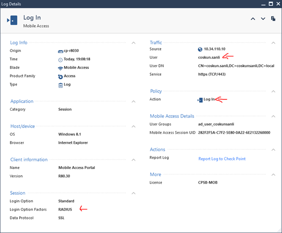Click the Log type clipboard icon

(x=61, y=85)
